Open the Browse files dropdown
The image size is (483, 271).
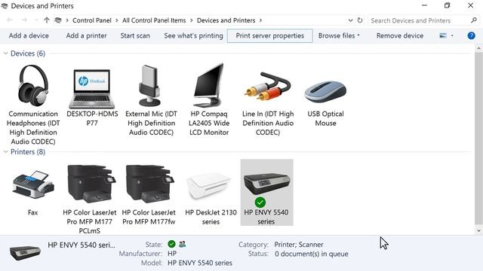tap(339, 35)
